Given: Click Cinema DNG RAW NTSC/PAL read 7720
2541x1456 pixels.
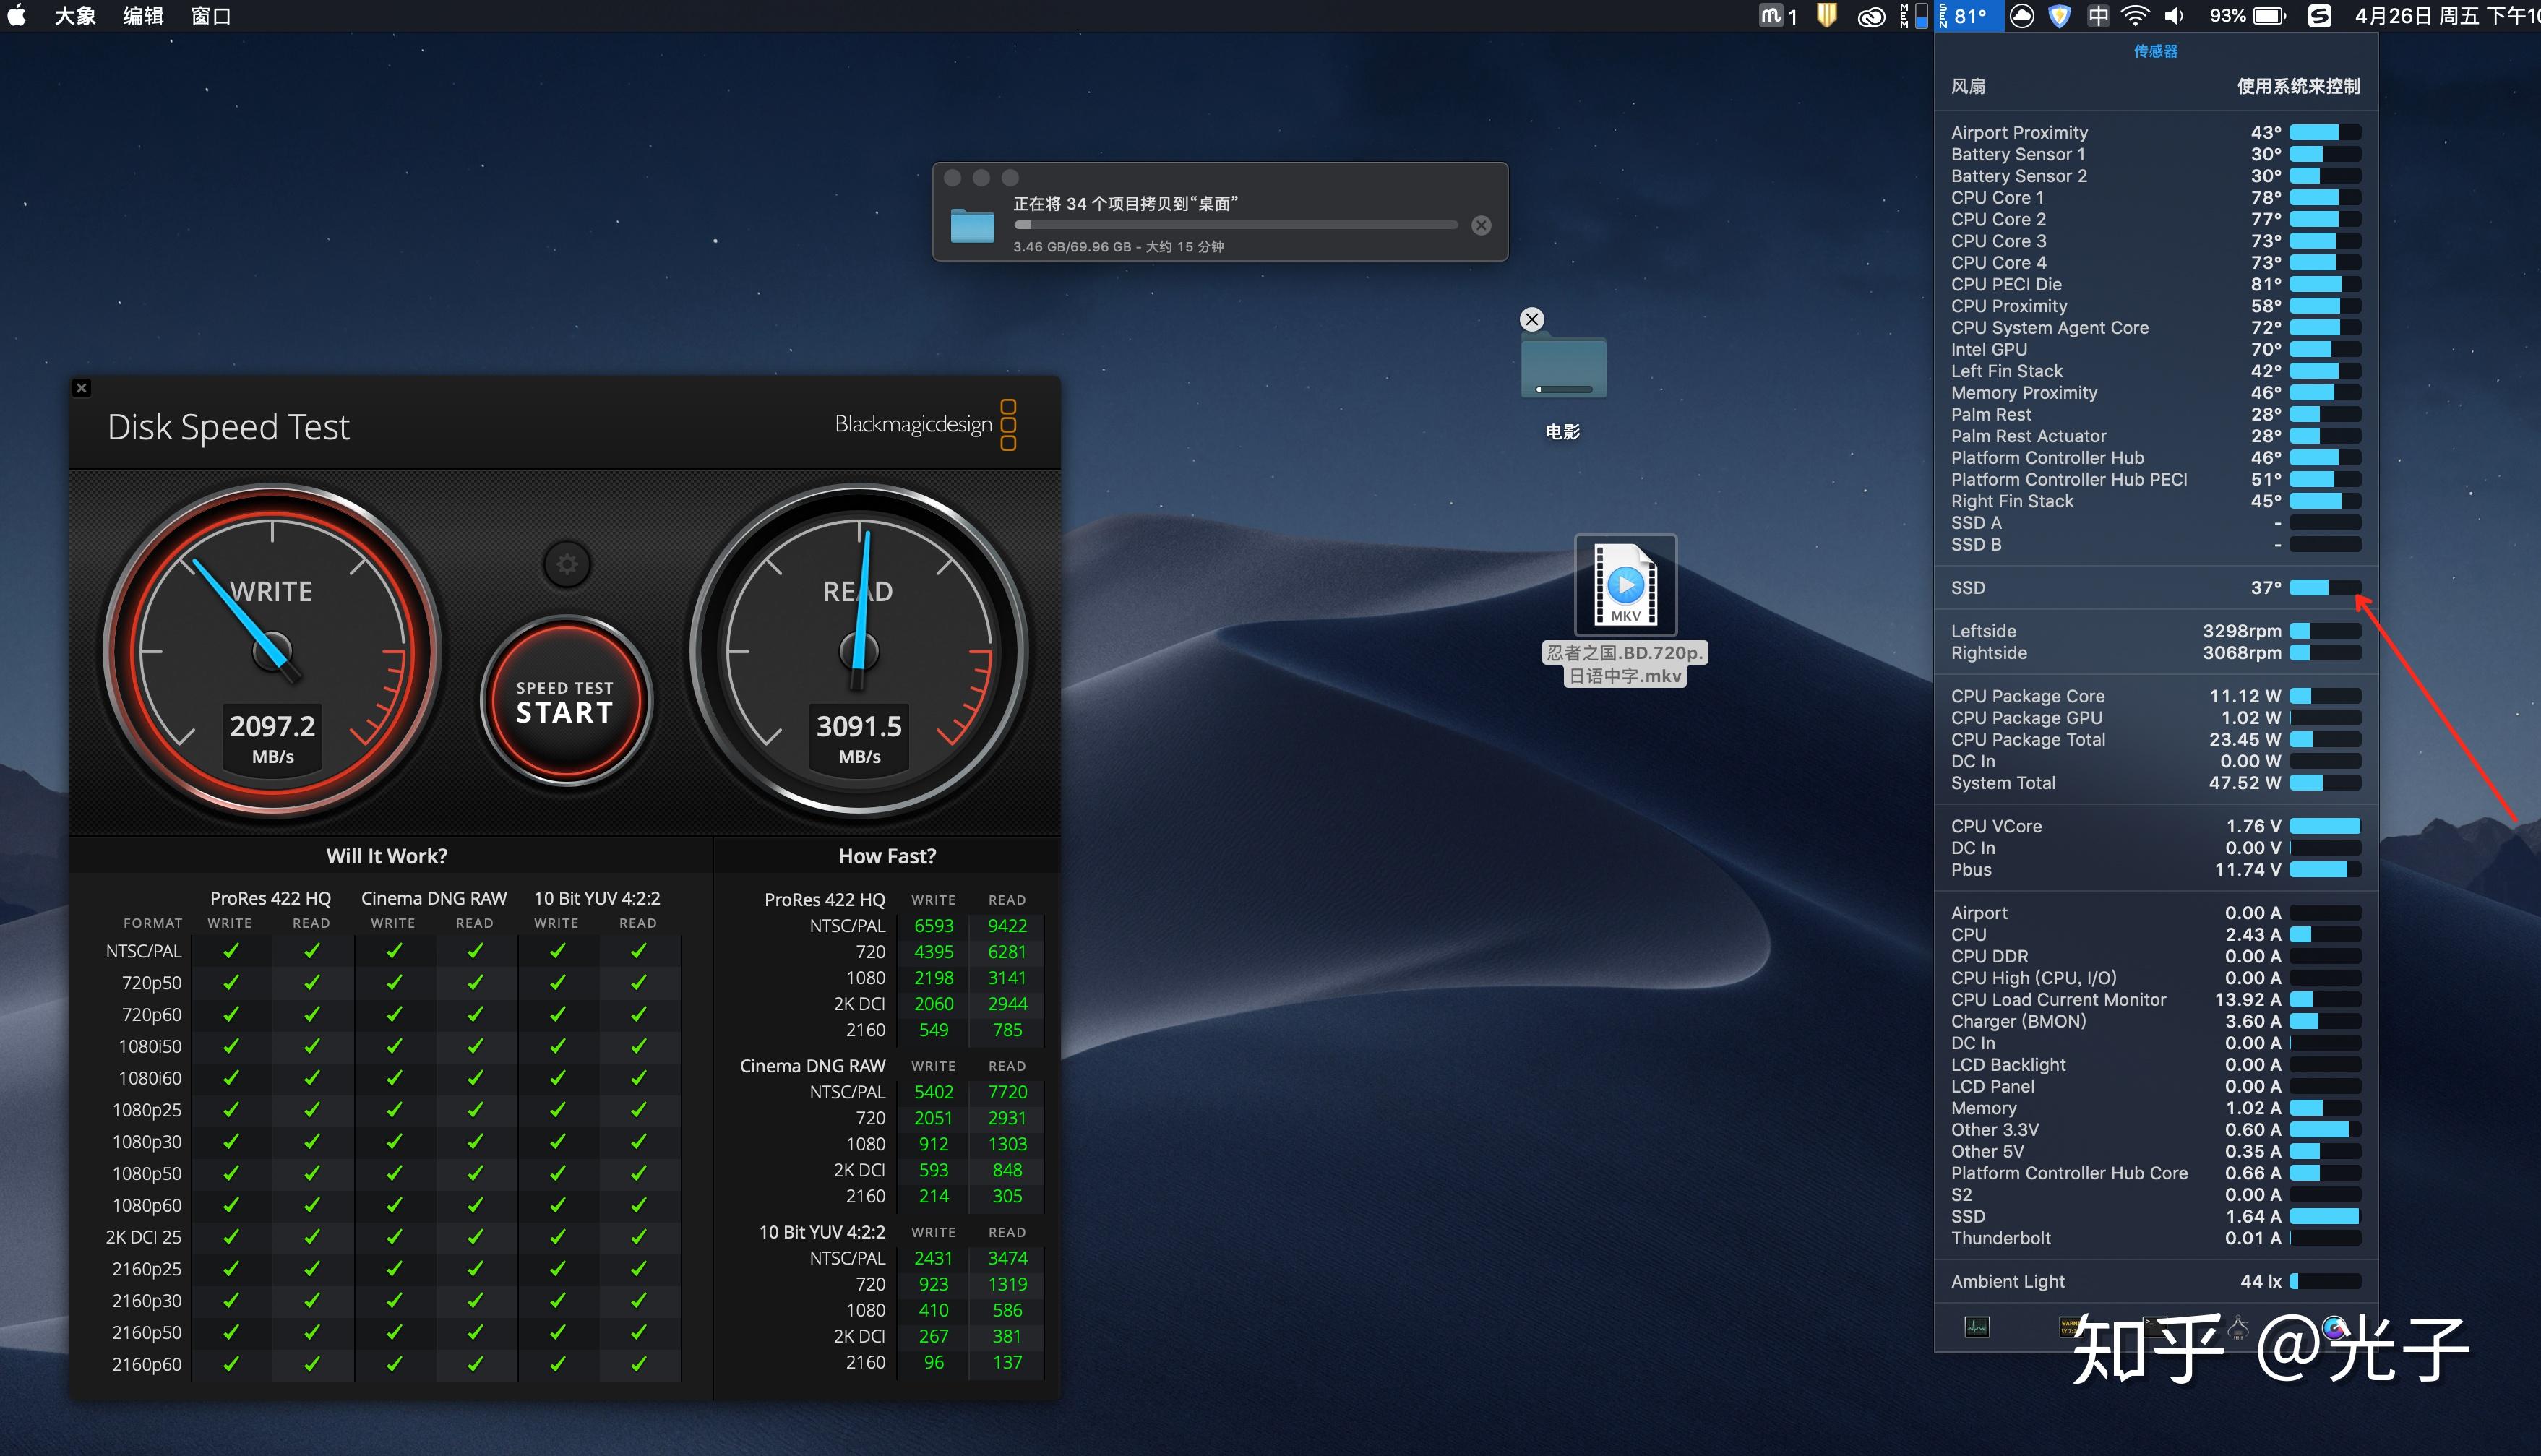Looking at the screenshot, I should click(1007, 1092).
